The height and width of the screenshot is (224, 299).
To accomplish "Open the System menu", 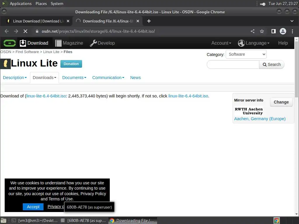I will point(57,3).
